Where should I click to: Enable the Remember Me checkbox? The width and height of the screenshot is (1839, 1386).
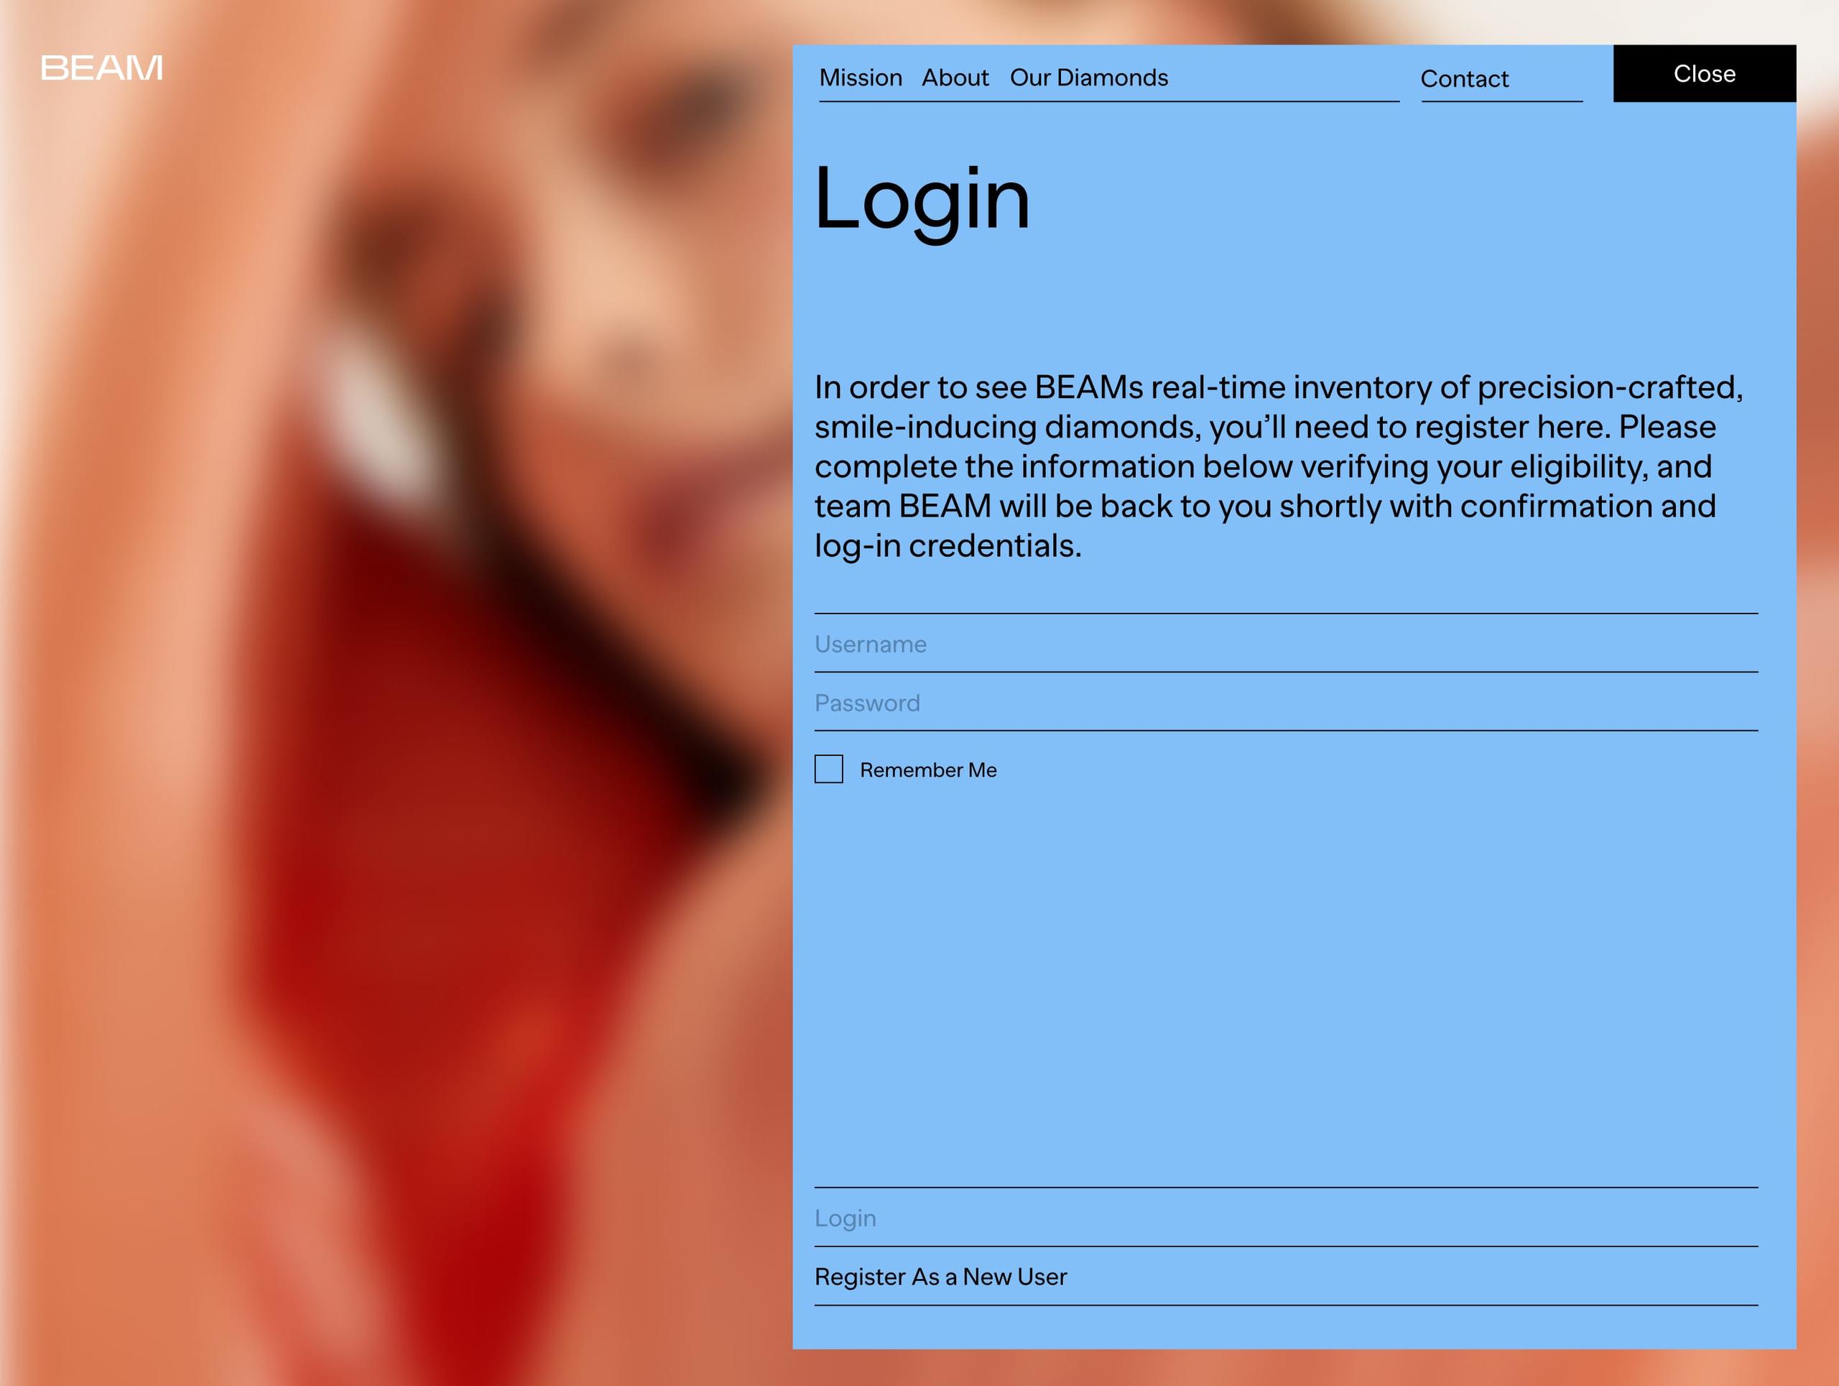828,769
